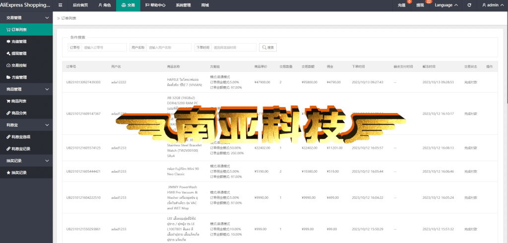
Task: Click order time 2023/10/12 15:50:29
Action: (368, 229)
